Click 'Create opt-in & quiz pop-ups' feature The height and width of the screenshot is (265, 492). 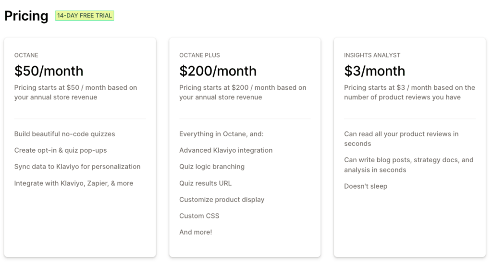point(61,150)
